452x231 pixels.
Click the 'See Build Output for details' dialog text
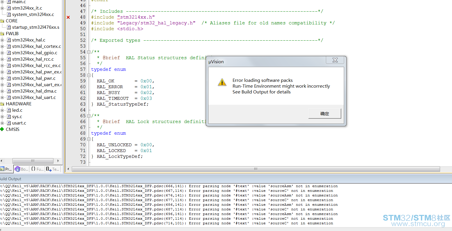coord(262,92)
